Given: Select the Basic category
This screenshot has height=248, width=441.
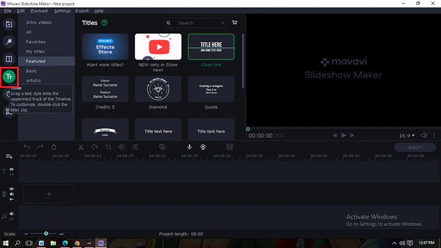Looking at the screenshot, I should click(x=46, y=71).
